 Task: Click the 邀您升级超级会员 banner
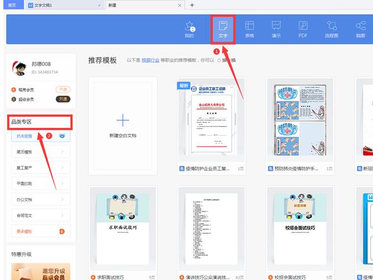(41, 272)
